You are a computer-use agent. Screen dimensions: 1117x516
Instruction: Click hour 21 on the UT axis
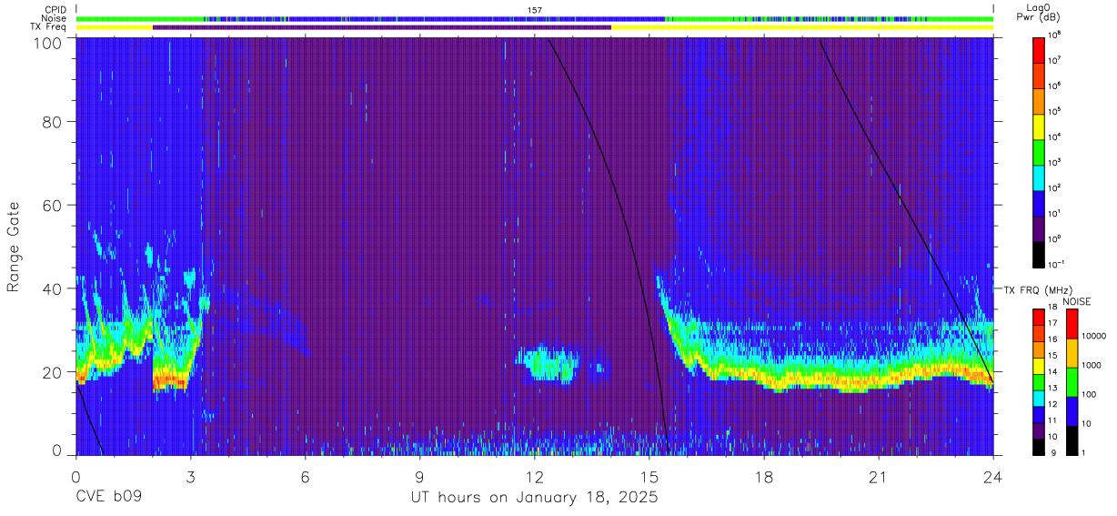(x=879, y=476)
